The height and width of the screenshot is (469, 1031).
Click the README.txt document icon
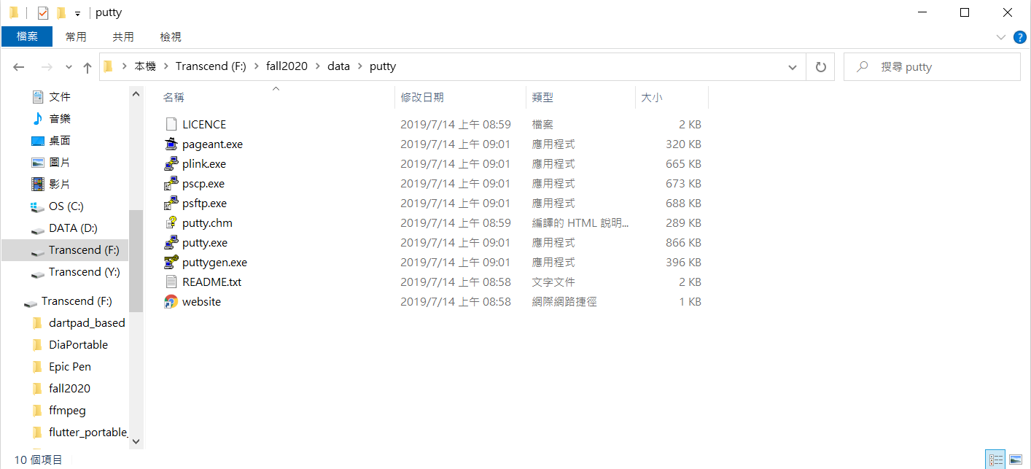click(x=171, y=282)
